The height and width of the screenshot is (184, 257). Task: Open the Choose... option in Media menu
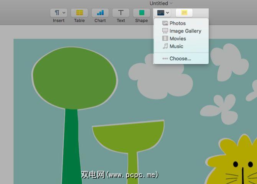click(181, 59)
